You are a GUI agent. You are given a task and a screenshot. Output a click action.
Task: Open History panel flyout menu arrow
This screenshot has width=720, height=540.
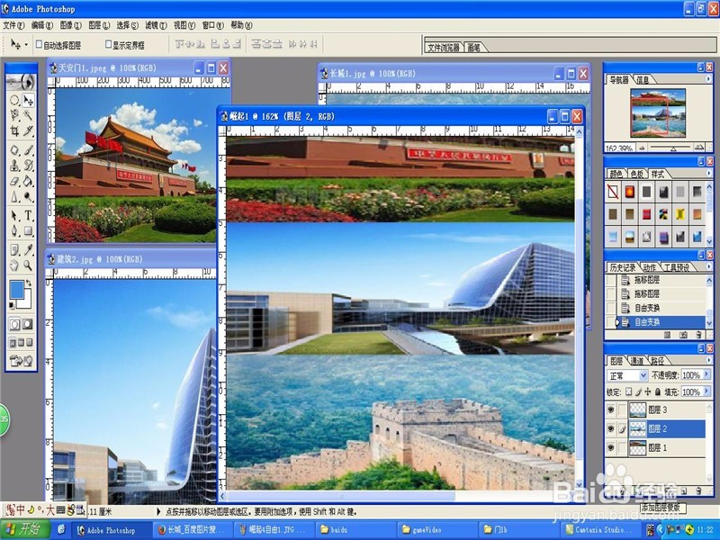tap(708, 266)
